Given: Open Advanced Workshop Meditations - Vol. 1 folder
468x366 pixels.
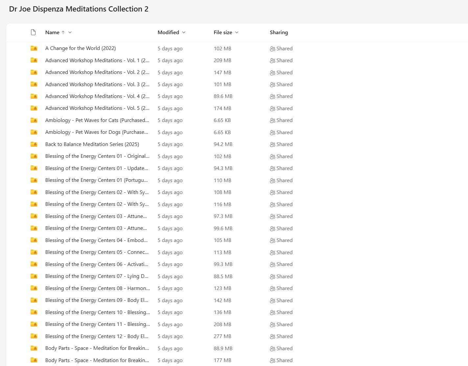Looking at the screenshot, I should point(97,60).
